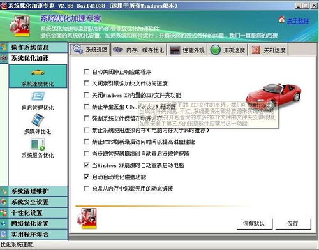Screen dimensions: 319x250
Task: Click the app logo in the header
Action: pos(20,26)
